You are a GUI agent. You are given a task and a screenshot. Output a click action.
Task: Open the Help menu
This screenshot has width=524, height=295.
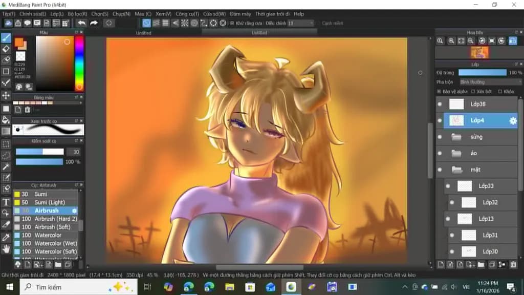pos(299,14)
